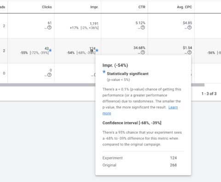
Task: Open help icon under $1.54 CPC
Action: coord(190,53)
